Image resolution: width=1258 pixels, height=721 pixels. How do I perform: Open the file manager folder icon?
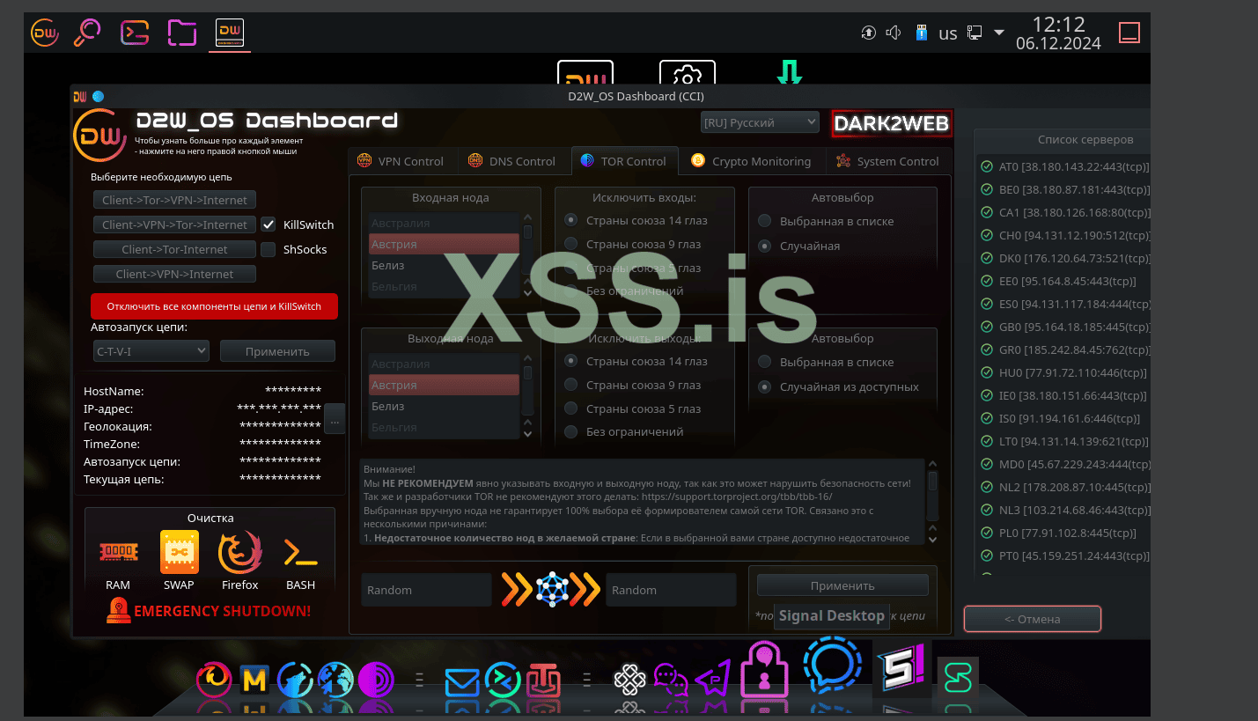[182, 33]
